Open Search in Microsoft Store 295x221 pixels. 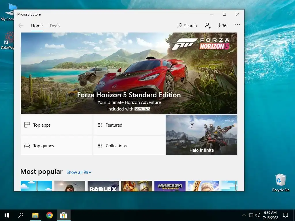pos(187,26)
